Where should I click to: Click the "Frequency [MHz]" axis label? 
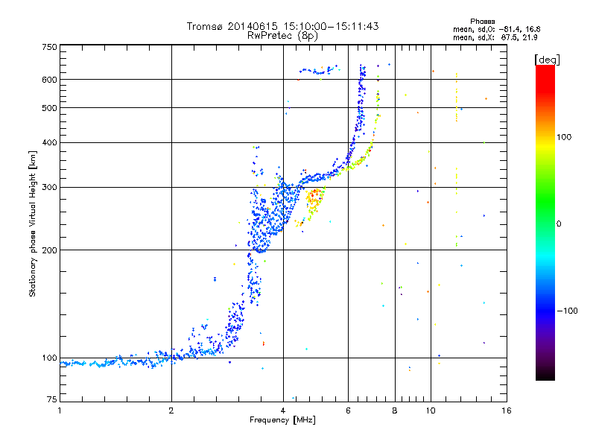[282, 420]
